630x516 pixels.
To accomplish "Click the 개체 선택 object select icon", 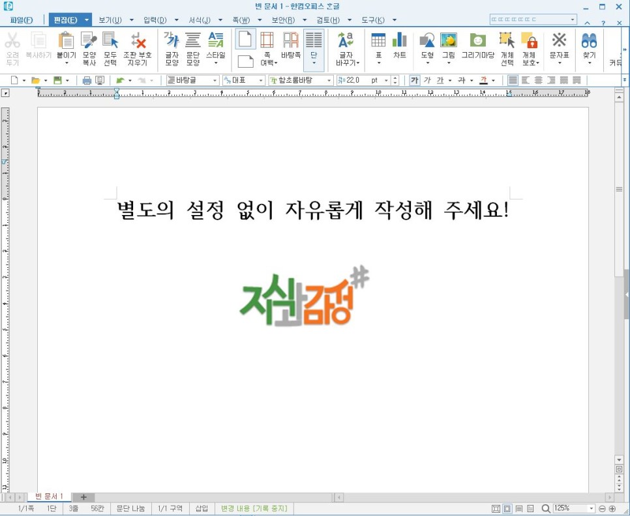I will tap(507, 40).
